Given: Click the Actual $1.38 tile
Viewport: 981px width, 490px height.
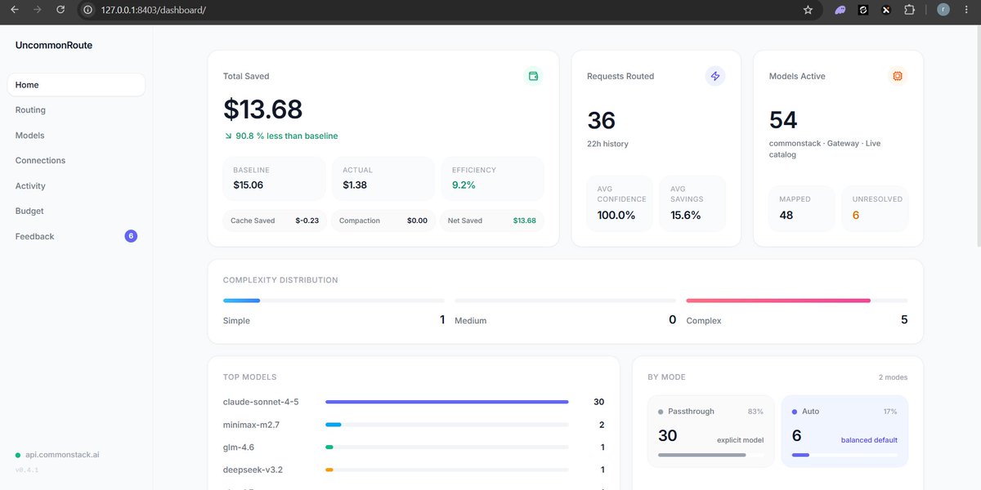Looking at the screenshot, I should [x=383, y=178].
